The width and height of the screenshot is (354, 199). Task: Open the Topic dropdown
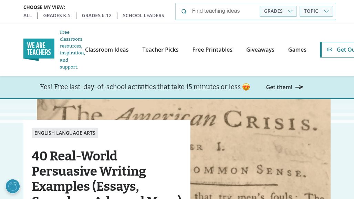click(x=316, y=11)
